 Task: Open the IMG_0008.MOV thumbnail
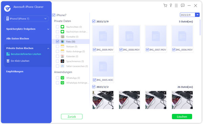point(130,36)
